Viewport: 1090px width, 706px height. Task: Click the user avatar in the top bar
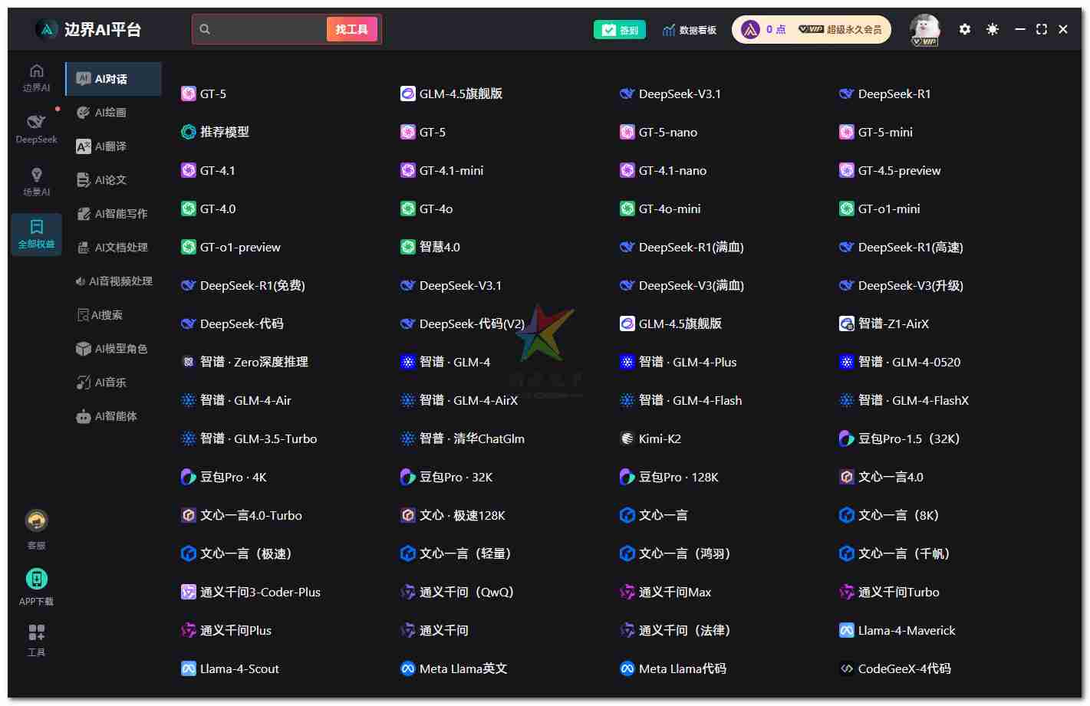pos(925,29)
